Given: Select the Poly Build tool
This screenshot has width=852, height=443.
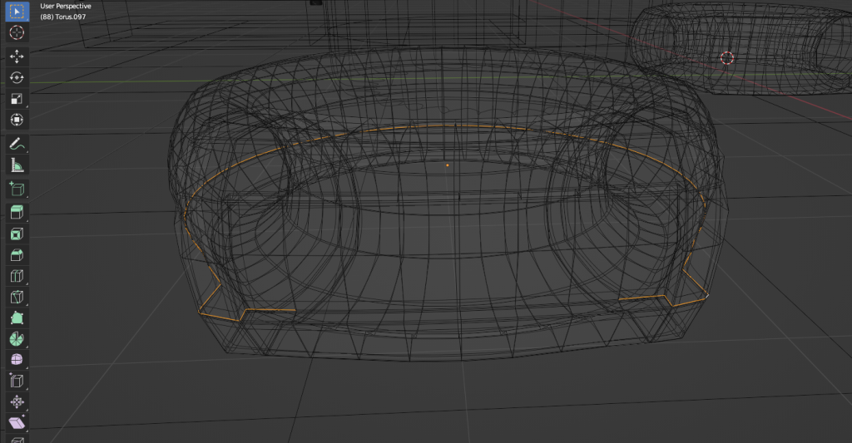Looking at the screenshot, I should [17, 318].
